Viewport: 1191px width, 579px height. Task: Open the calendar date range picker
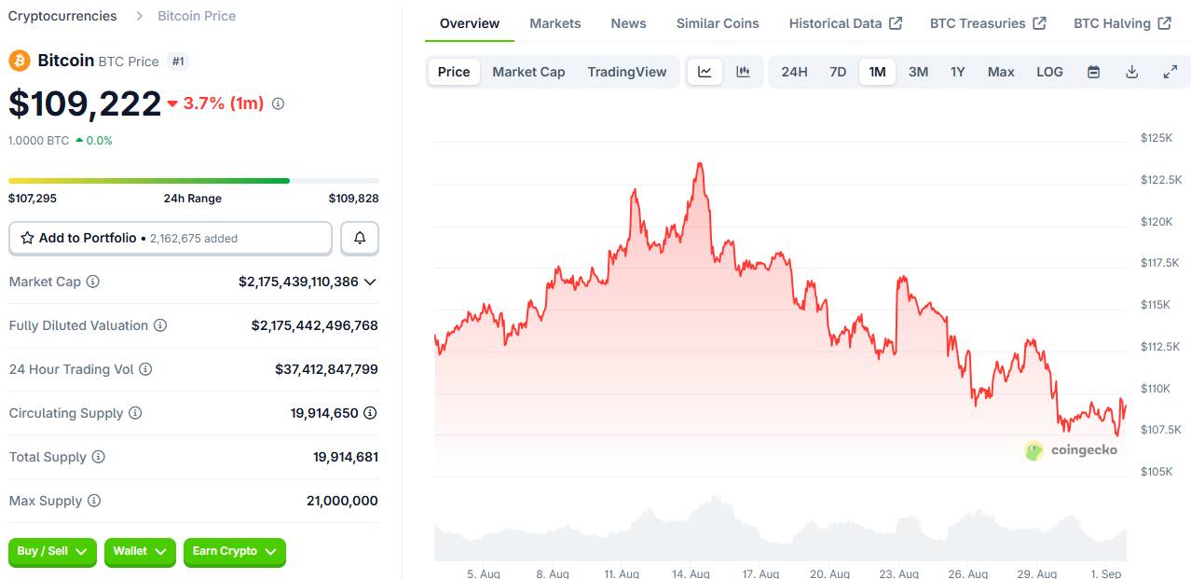pos(1094,72)
